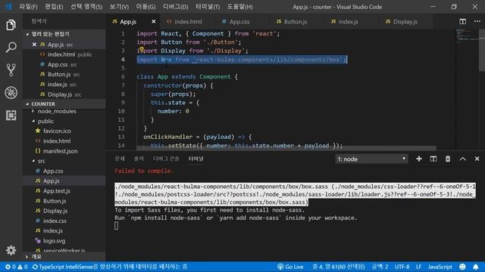Switch to the index.html editor tab

188,22
